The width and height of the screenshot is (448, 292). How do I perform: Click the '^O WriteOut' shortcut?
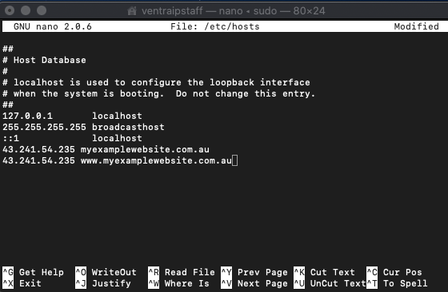click(106, 272)
